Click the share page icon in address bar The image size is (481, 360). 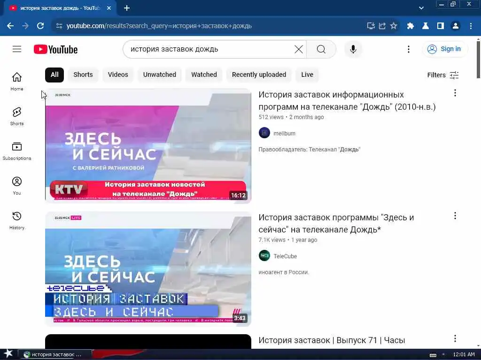click(x=382, y=26)
